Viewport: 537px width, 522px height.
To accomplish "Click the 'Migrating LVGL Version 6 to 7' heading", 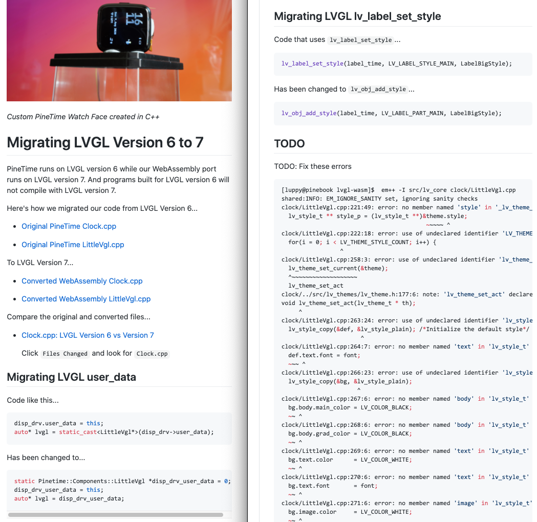I will pyautogui.click(x=105, y=142).
